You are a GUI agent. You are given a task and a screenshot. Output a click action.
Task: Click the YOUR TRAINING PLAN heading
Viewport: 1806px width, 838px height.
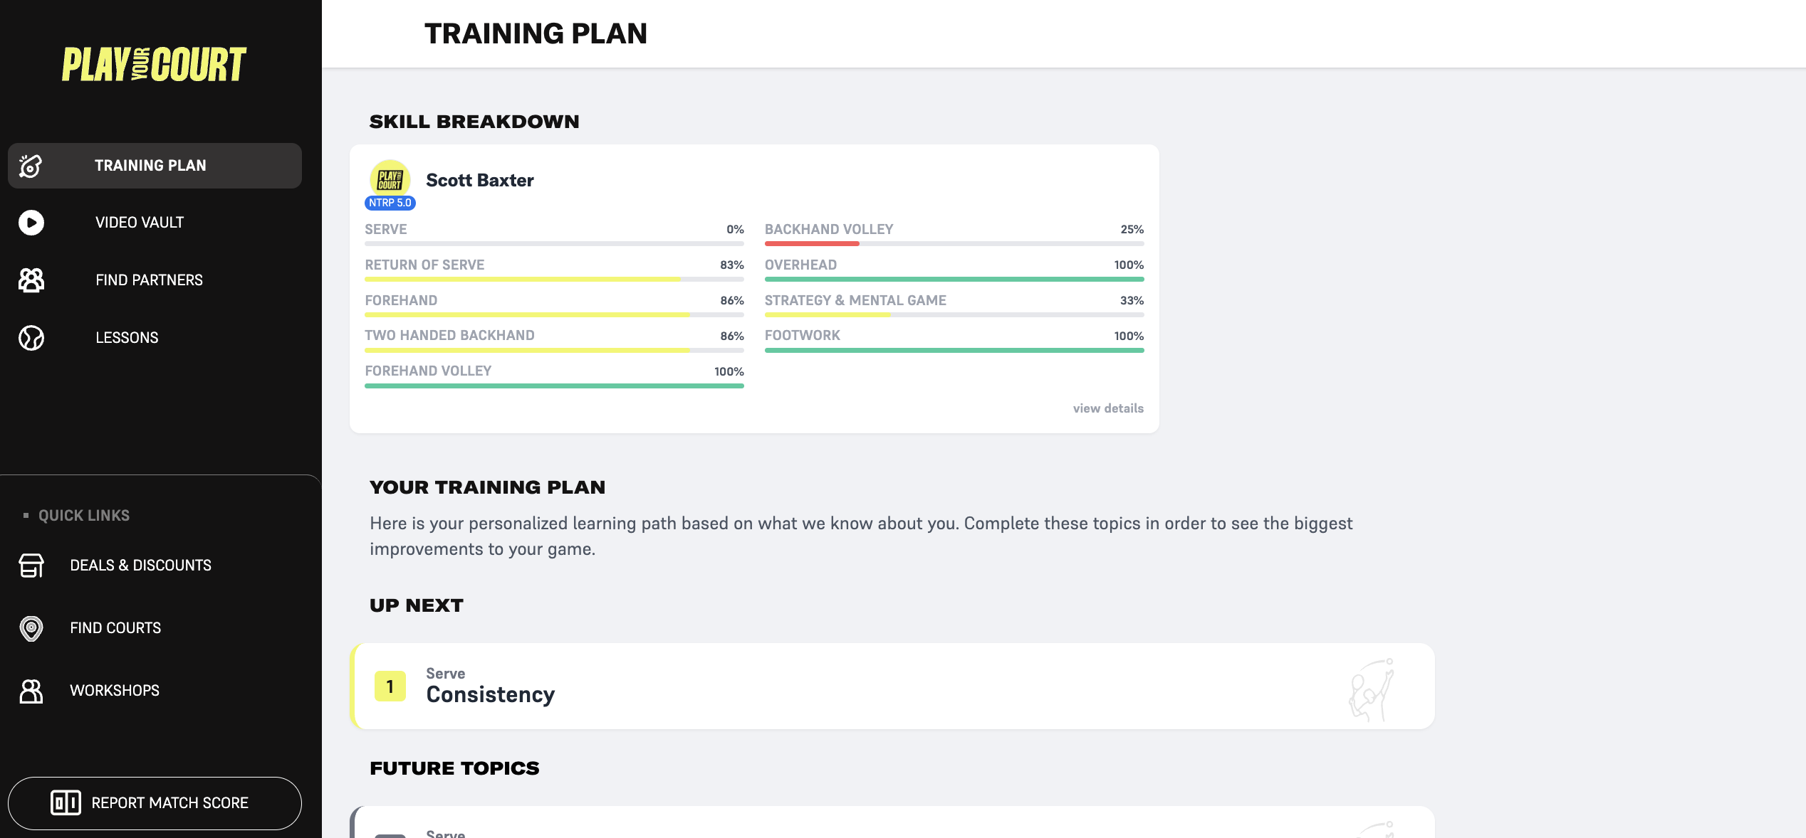pos(487,487)
